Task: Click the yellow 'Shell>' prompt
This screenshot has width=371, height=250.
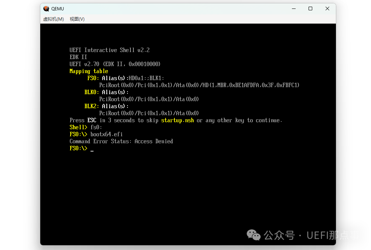Action: click(x=78, y=127)
